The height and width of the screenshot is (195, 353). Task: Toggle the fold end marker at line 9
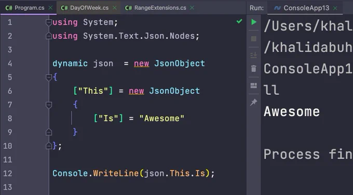(x=49, y=132)
